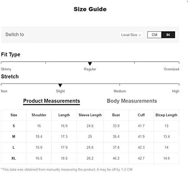Click the Shoulder column header

(39, 115)
